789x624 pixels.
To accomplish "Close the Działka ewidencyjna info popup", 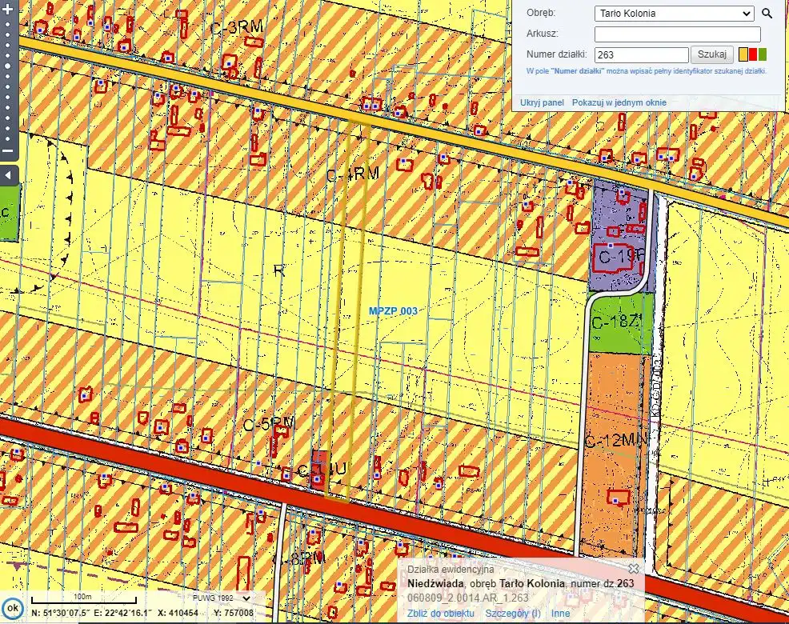I will (633, 569).
